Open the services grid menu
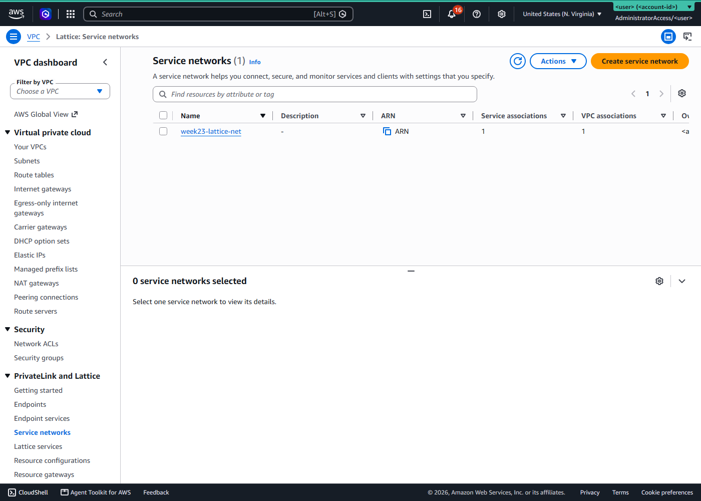 (71, 14)
